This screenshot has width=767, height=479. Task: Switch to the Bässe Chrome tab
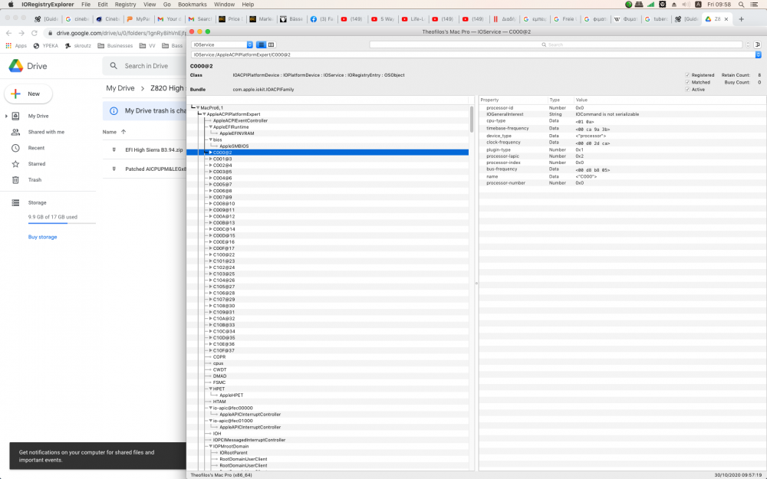click(291, 19)
